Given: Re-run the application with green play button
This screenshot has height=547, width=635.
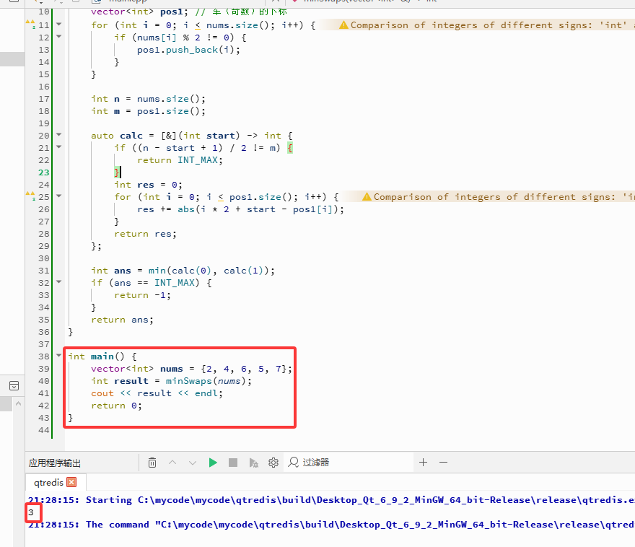Looking at the screenshot, I should pos(213,463).
